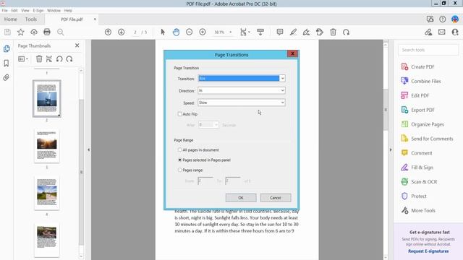463x260 pixels.
Task: Open the zoom percentage dropdown
Action: 230,32
